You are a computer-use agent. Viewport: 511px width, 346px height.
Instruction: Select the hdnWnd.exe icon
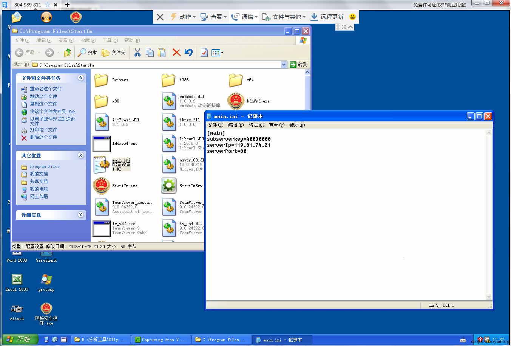[x=236, y=101]
